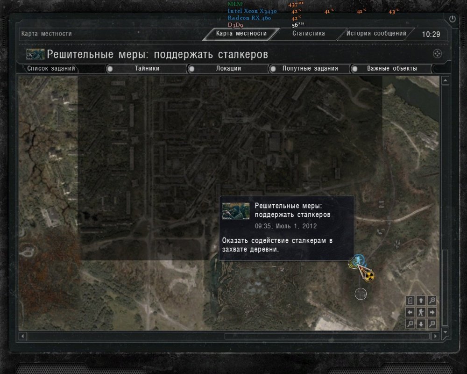This screenshot has height=374, width=467.
Task: Pan the map right with the arrow button
Action: (x=432, y=312)
